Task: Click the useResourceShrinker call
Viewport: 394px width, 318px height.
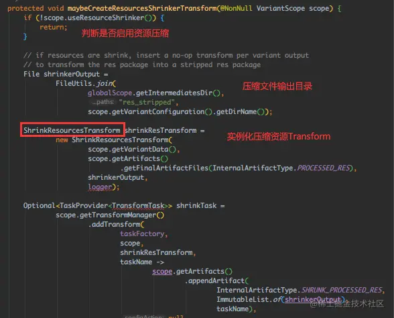Action: [106, 17]
